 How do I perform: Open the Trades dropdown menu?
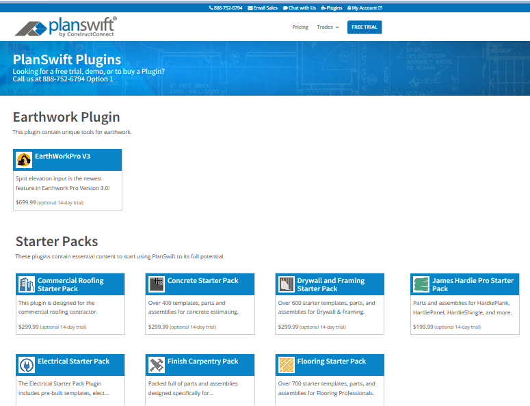click(328, 27)
